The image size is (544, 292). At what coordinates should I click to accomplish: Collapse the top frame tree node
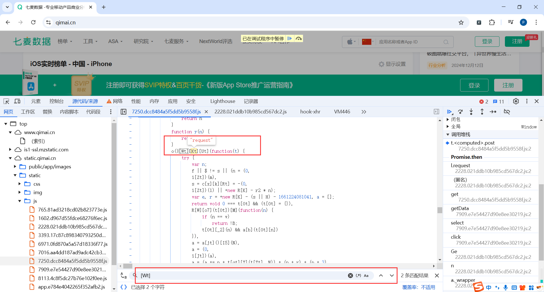pyautogui.click(x=6, y=124)
